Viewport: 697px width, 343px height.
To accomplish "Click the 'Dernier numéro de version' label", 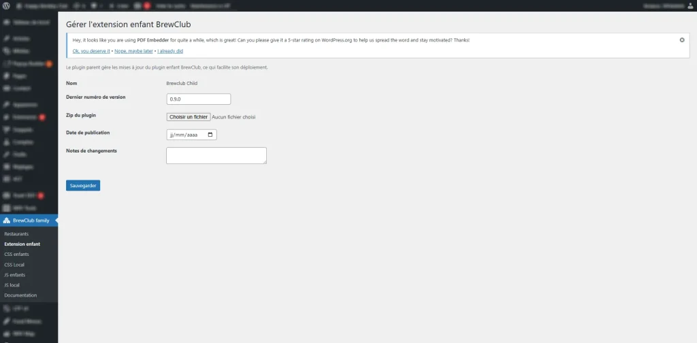I will click(95, 97).
